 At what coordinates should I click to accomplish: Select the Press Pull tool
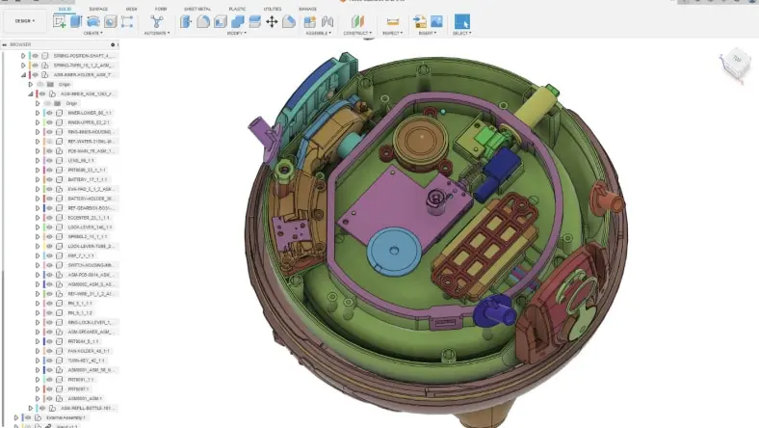coord(186,21)
